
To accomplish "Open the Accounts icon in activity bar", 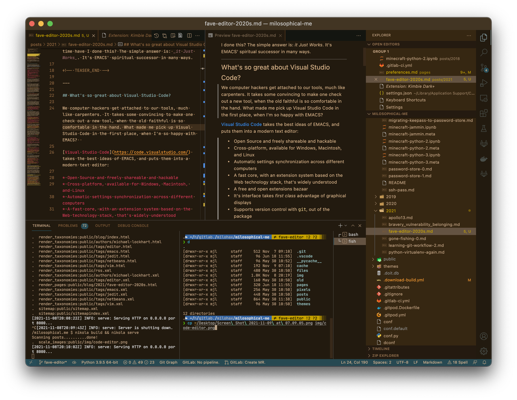I will pos(483,336).
